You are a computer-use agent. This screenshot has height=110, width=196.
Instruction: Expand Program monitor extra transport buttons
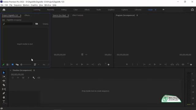pos(188,64)
